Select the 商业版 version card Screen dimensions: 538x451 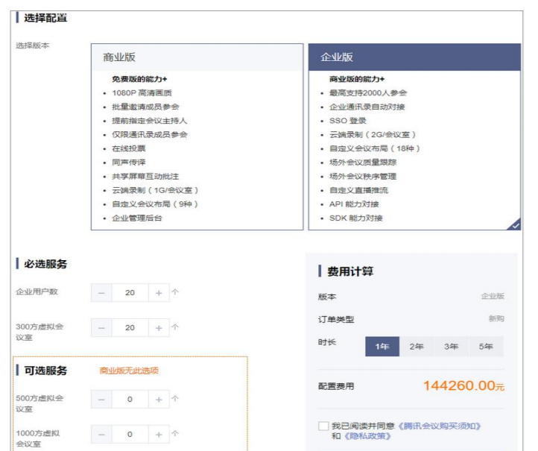point(197,136)
